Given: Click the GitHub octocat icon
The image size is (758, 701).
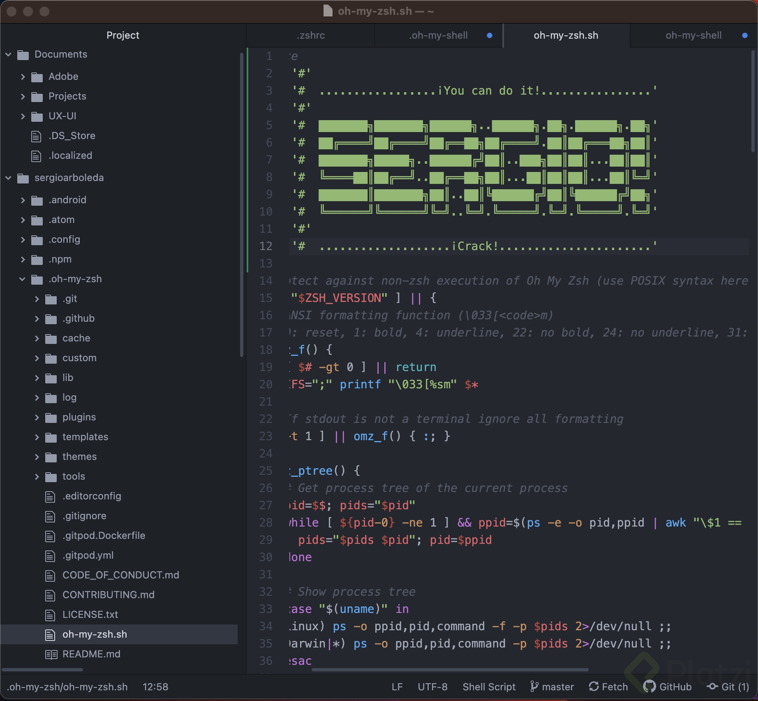Looking at the screenshot, I should point(649,686).
